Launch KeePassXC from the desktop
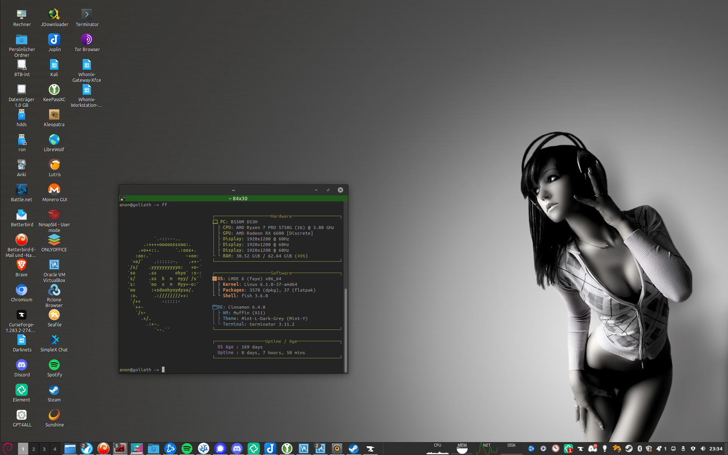This screenshot has width=728, height=455. 54,93
